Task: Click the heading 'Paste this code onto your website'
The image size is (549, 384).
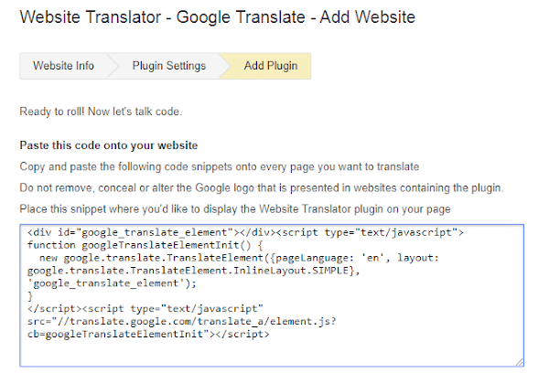Action: [x=109, y=145]
